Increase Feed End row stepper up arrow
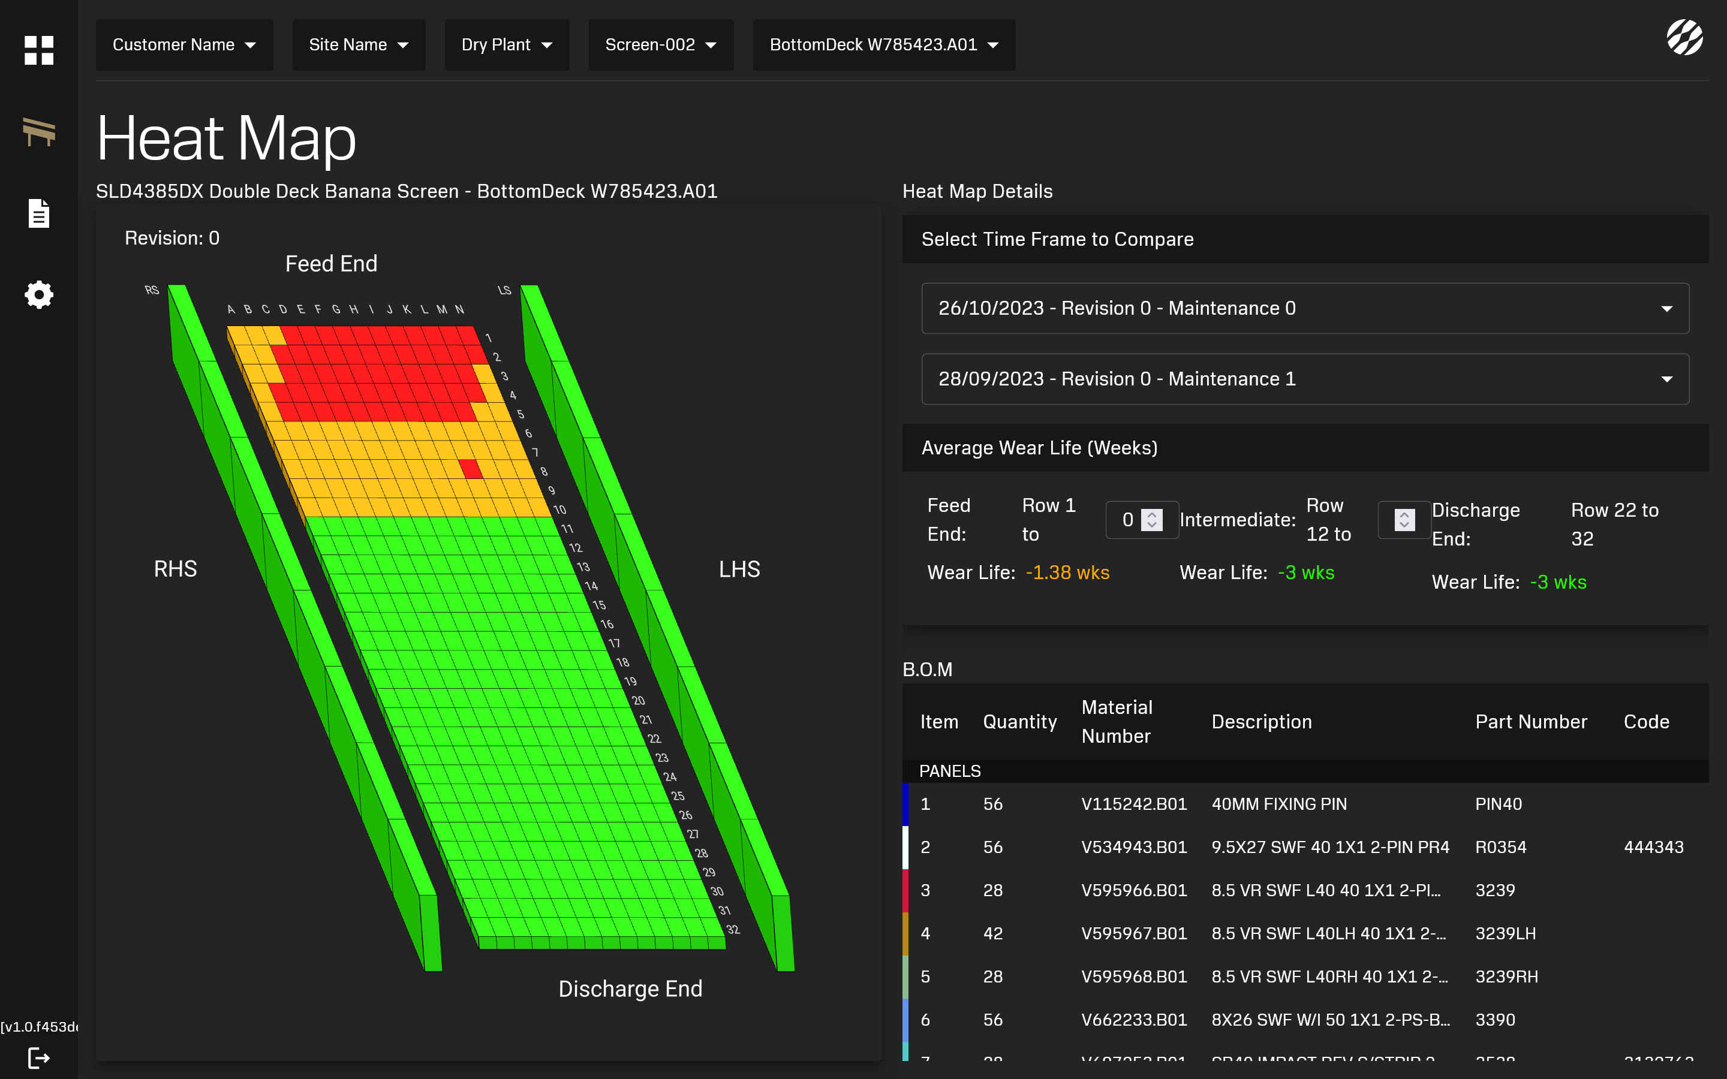 coord(1152,514)
